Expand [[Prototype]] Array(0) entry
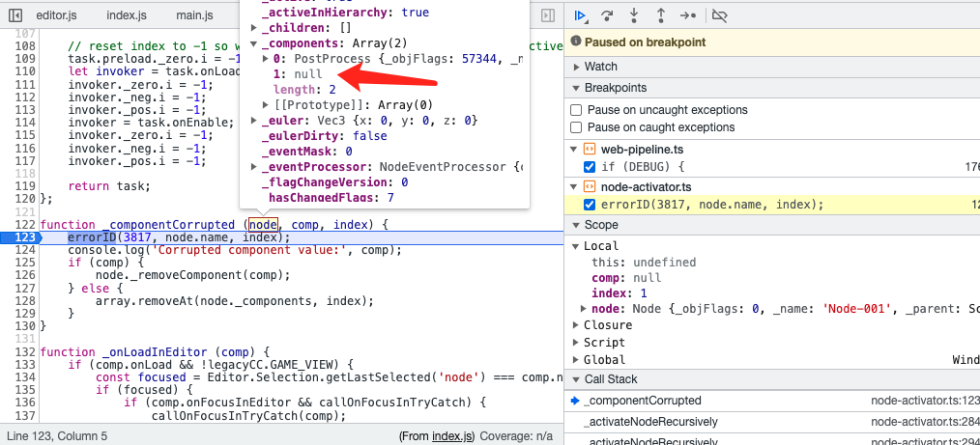The image size is (980, 445). click(x=266, y=105)
